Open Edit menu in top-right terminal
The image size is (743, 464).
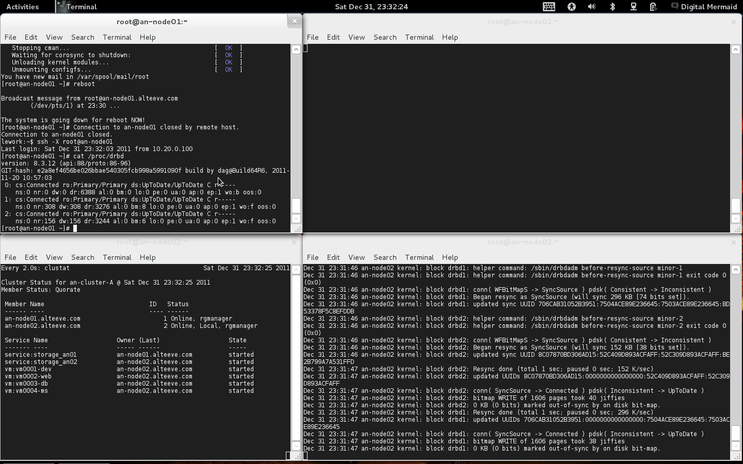click(333, 37)
